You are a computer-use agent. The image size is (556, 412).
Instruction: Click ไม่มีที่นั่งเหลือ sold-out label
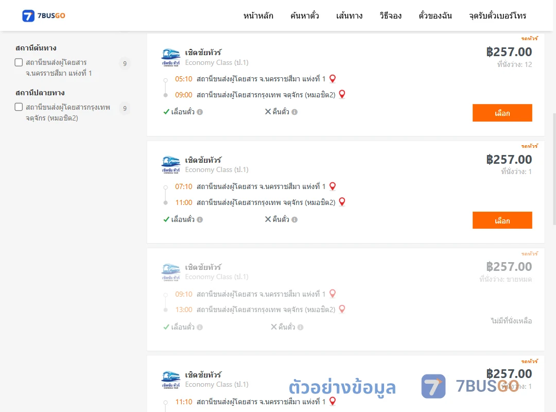[x=511, y=321]
